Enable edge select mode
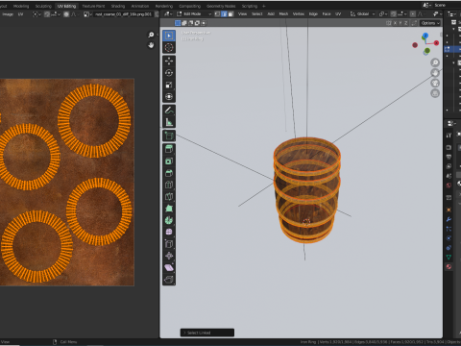 pyautogui.click(x=224, y=13)
